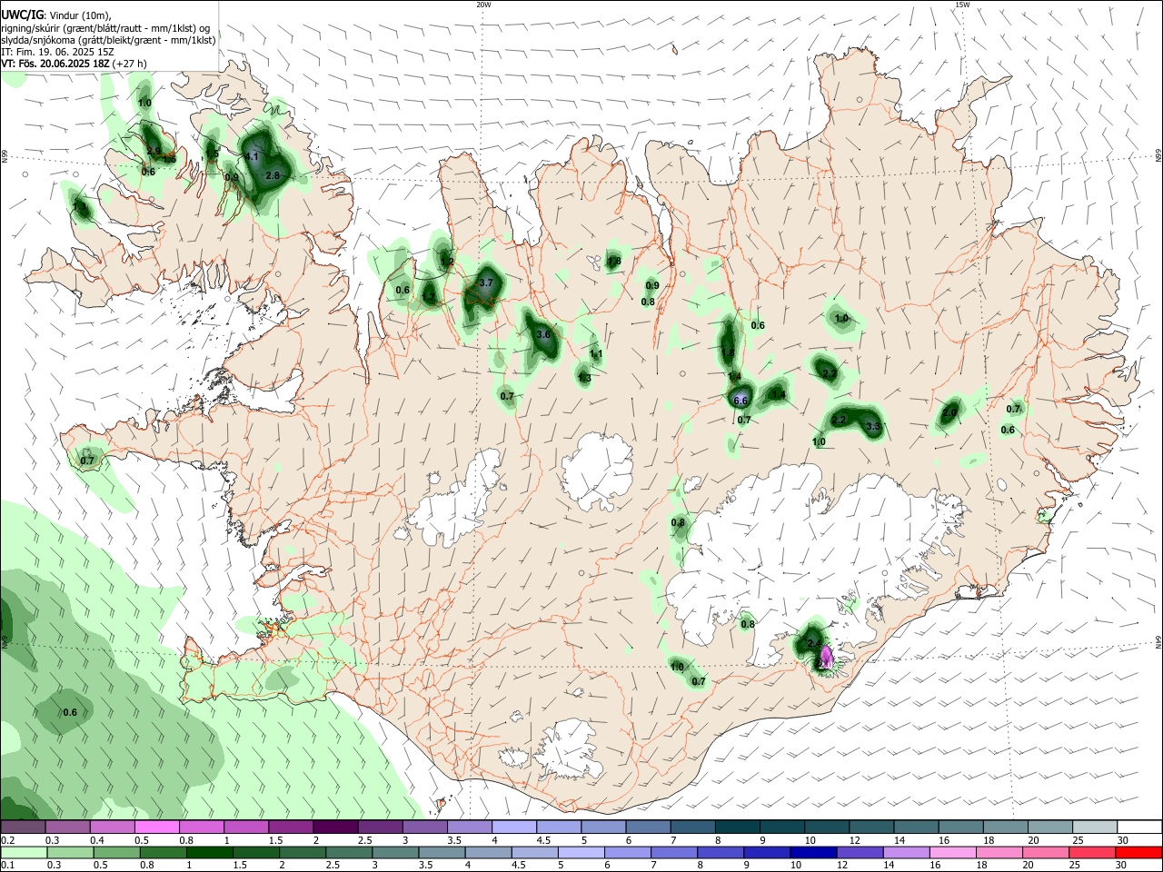Select the bright pink 0.5 snow legend swatch
Screen dimensions: 1163x872
[156, 827]
